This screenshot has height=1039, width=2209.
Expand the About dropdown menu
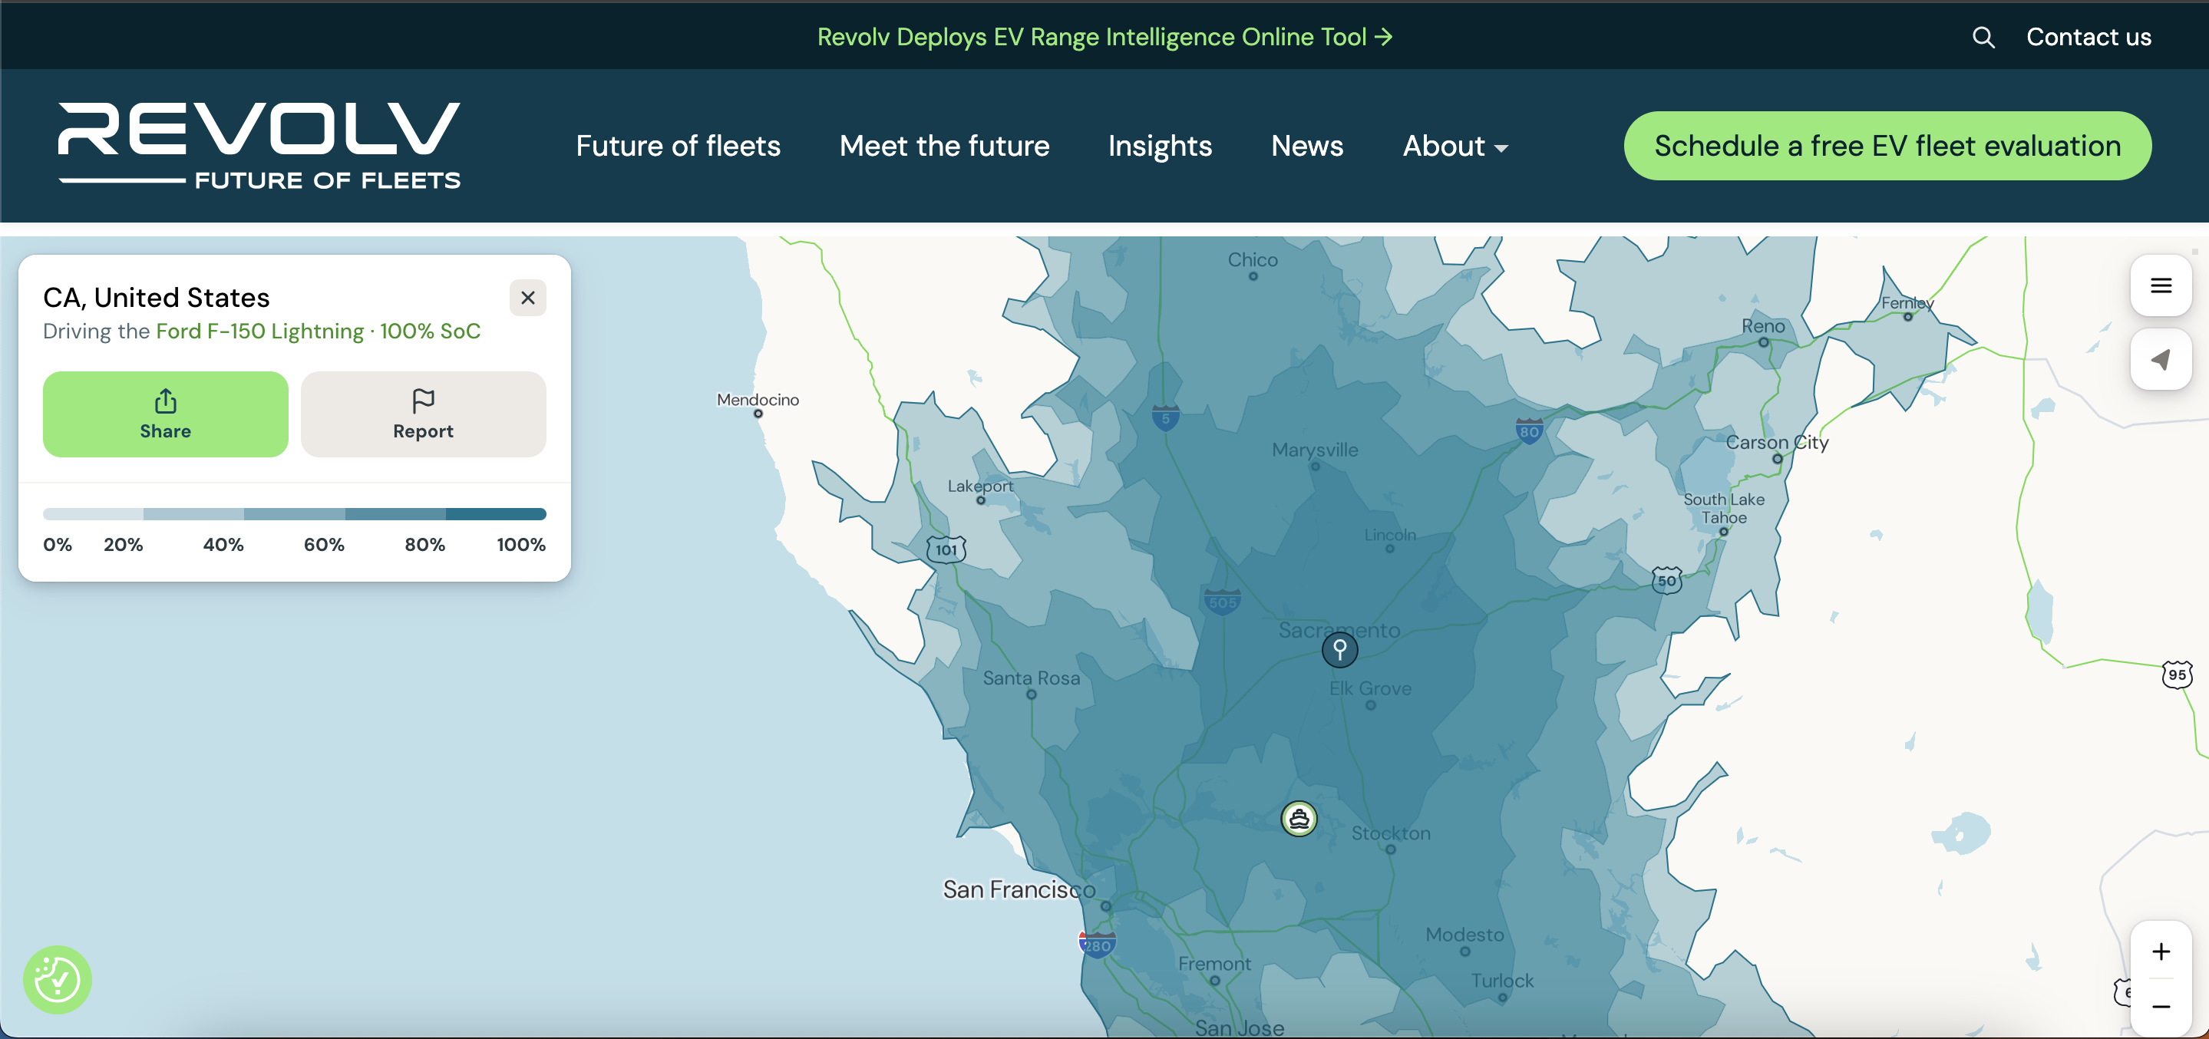[1455, 146]
